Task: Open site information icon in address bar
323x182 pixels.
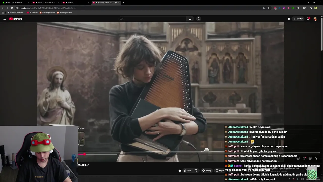Action: (x=17, y=8)
